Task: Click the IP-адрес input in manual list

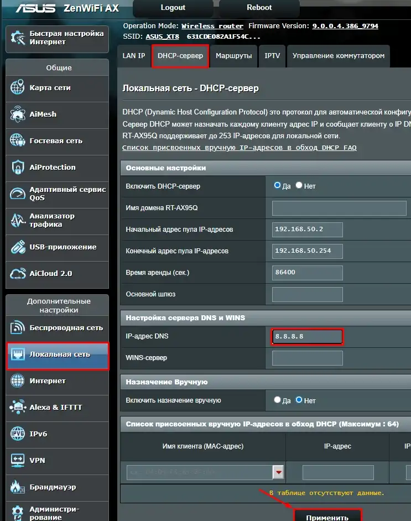Action: (338, 472)
